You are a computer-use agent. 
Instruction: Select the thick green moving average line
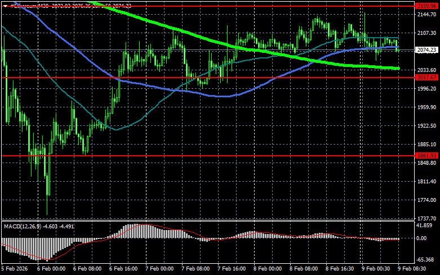click(246, 48)
